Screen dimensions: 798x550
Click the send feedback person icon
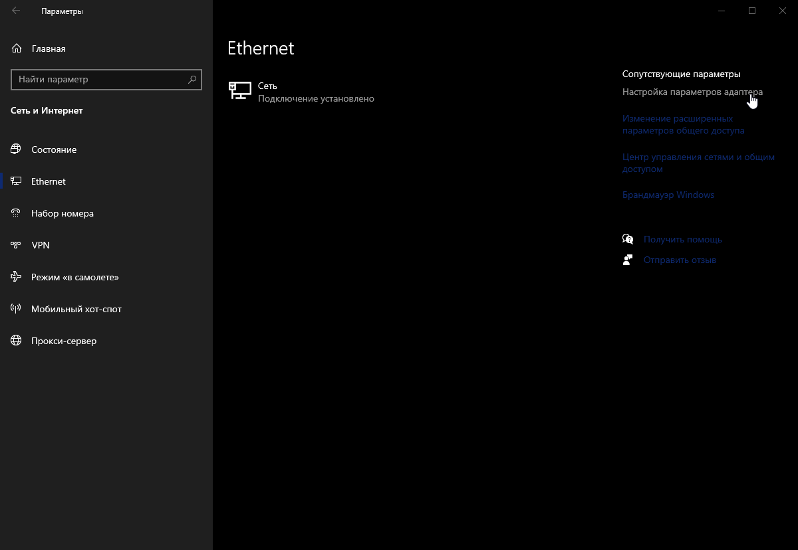tap(628, 260)
